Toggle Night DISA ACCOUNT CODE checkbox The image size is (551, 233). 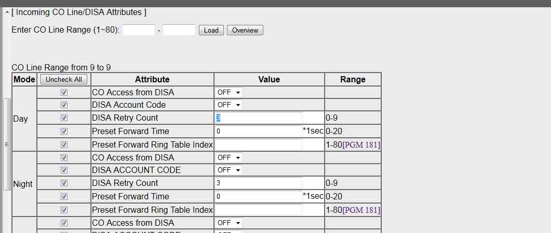coord(64,170)
